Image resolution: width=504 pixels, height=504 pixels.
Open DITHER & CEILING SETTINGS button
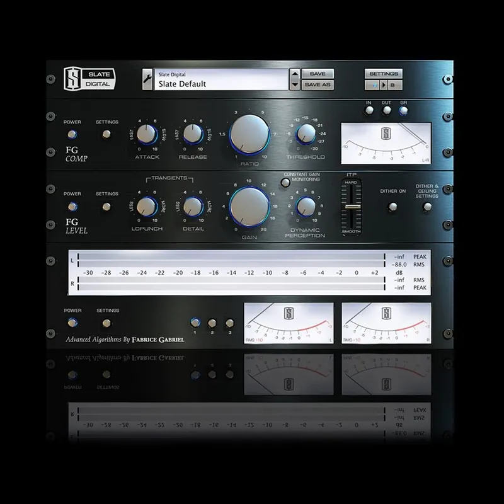click(427, 207)
